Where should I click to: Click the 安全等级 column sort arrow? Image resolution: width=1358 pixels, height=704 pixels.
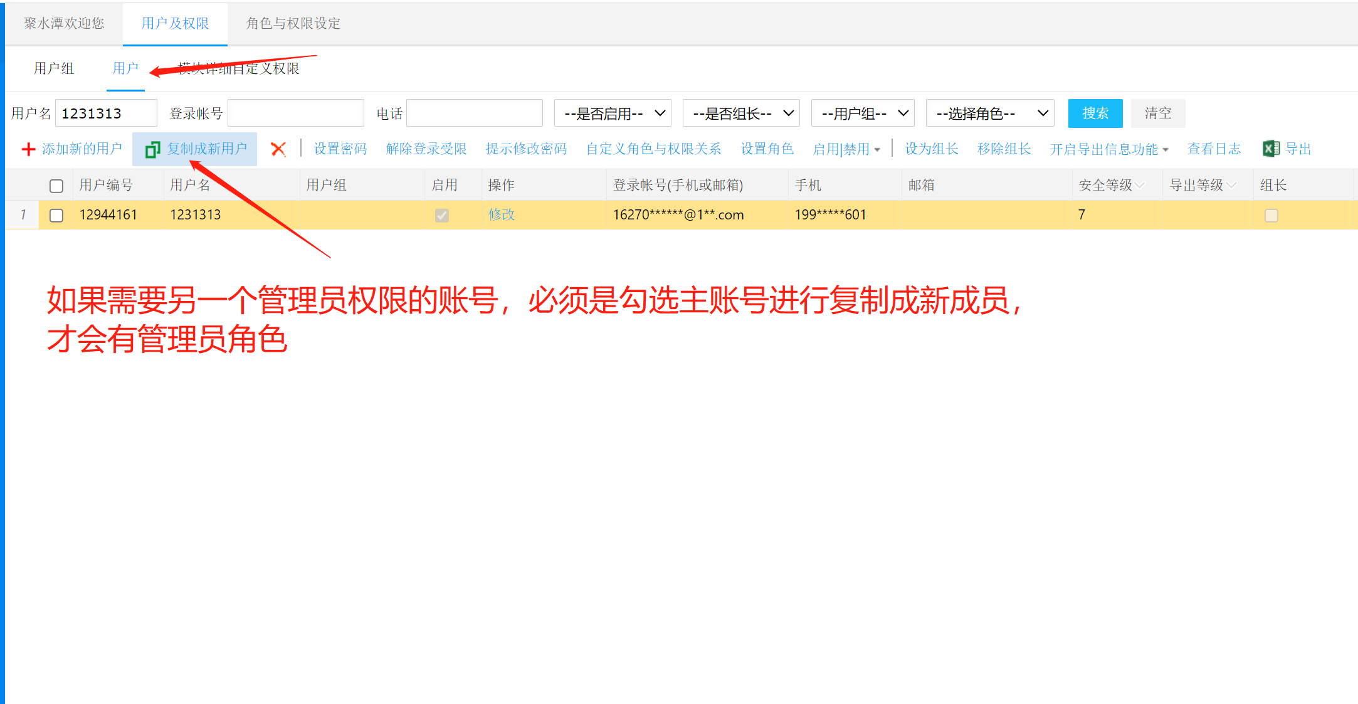point(1140,185)
